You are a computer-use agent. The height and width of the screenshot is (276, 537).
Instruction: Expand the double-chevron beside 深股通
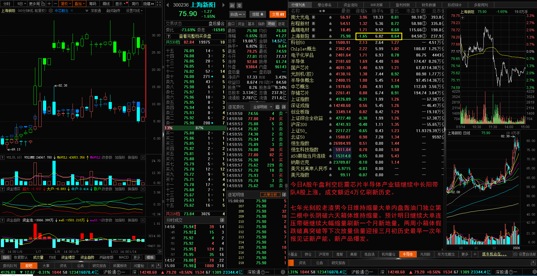[87, 11]
